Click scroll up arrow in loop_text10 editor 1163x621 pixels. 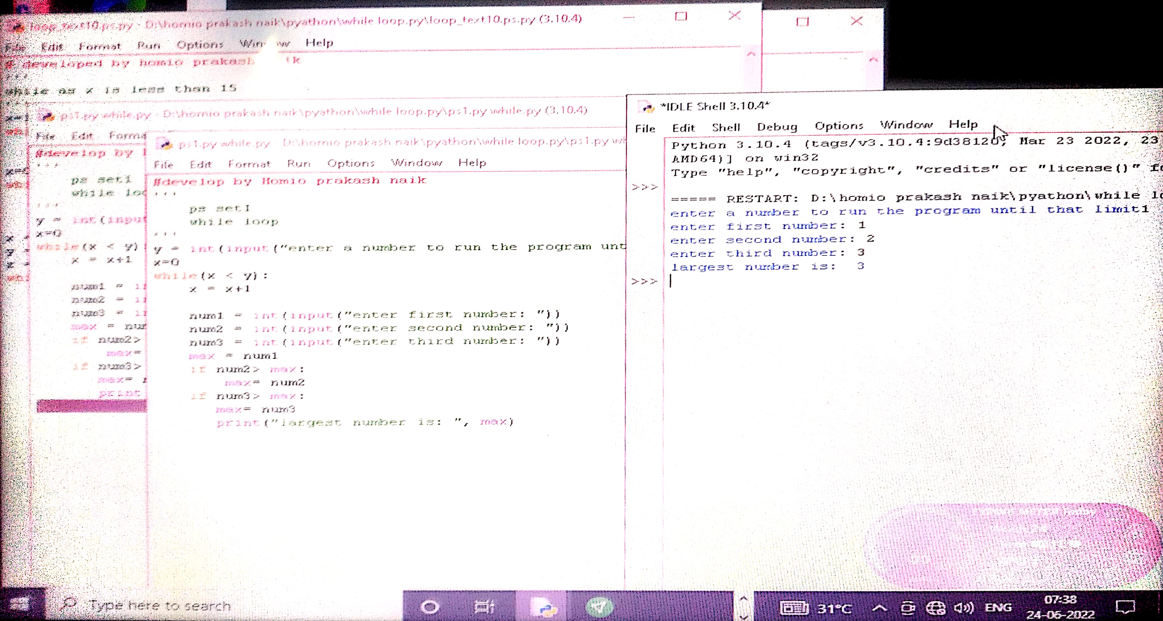tap(751, 54)
